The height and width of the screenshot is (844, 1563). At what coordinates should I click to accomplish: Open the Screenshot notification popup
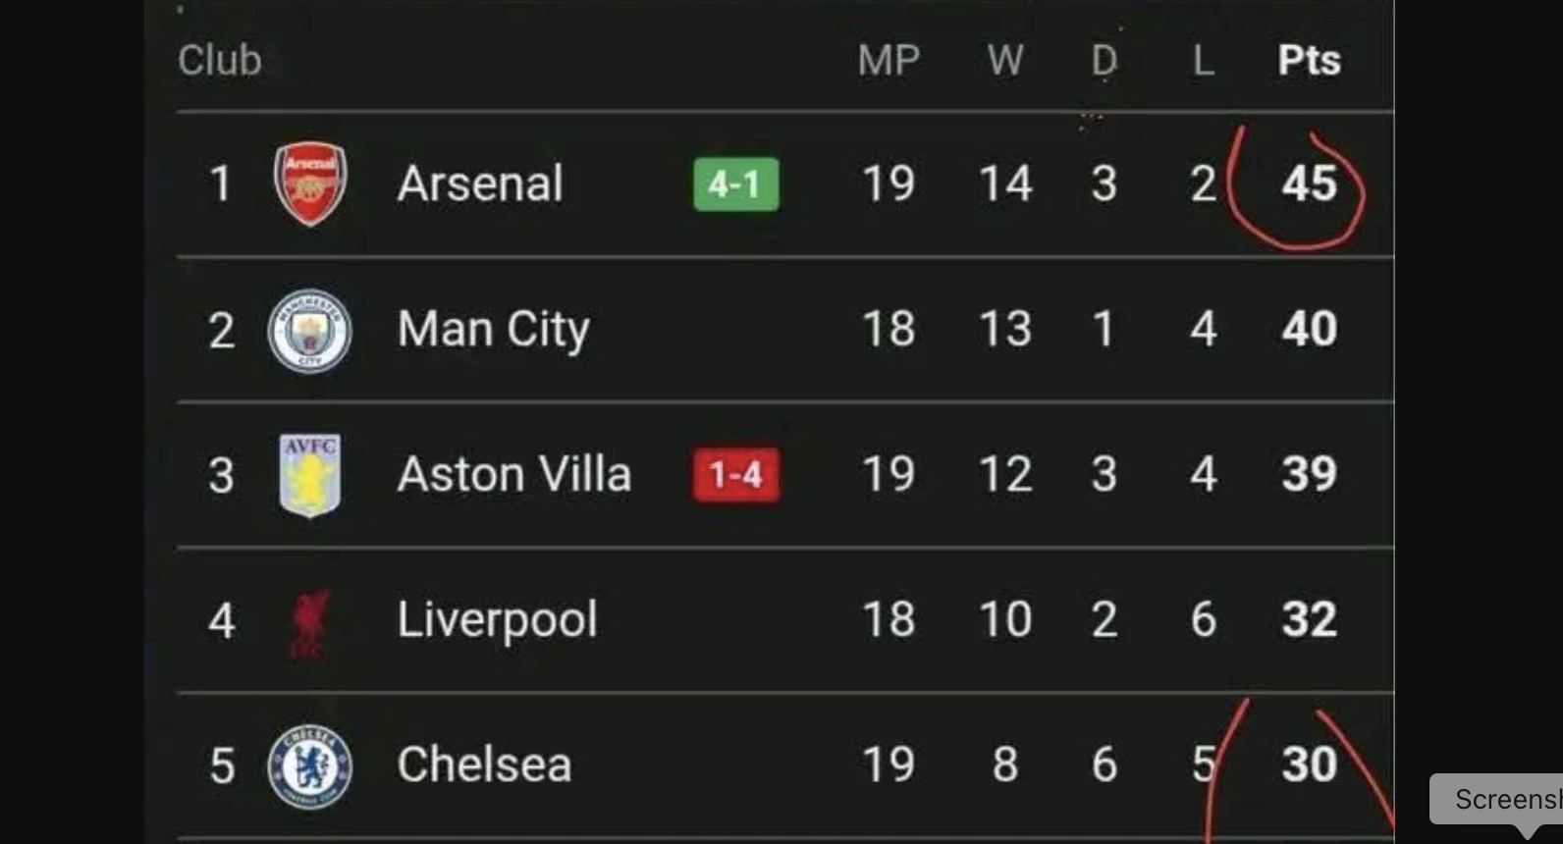[1502, 797]
